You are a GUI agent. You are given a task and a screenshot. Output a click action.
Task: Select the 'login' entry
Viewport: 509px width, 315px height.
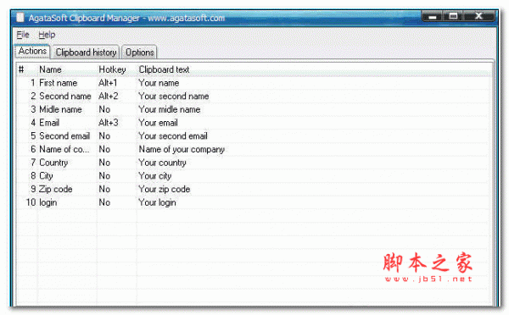[48, 203]
